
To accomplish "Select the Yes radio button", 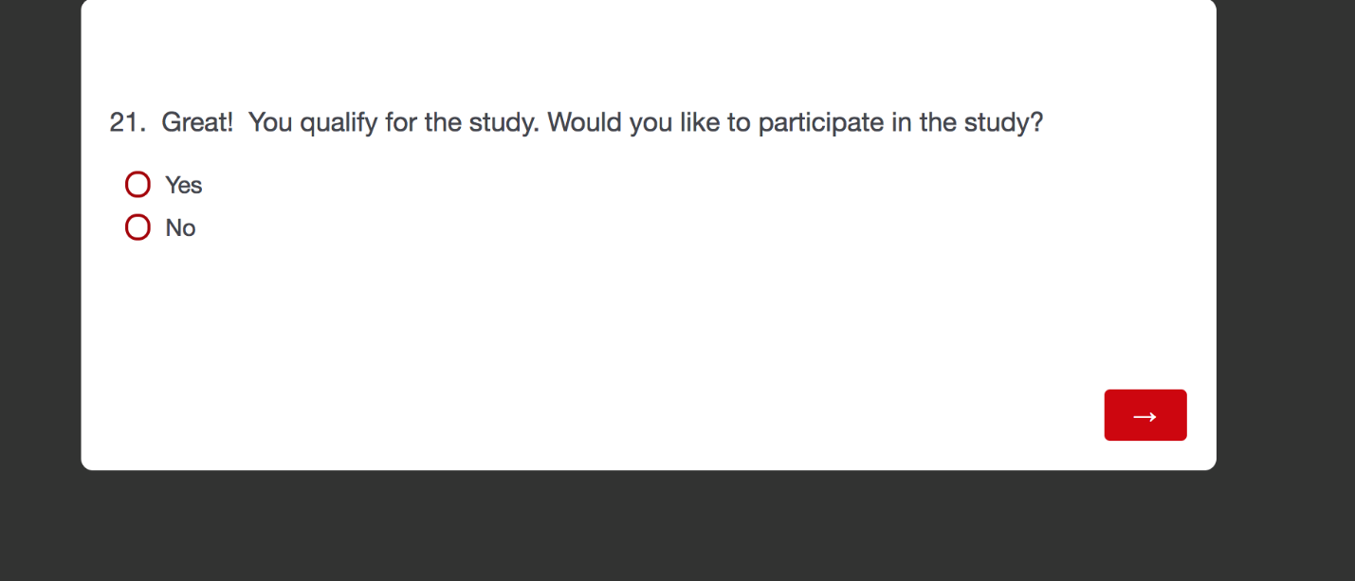I will click(137, 185).
